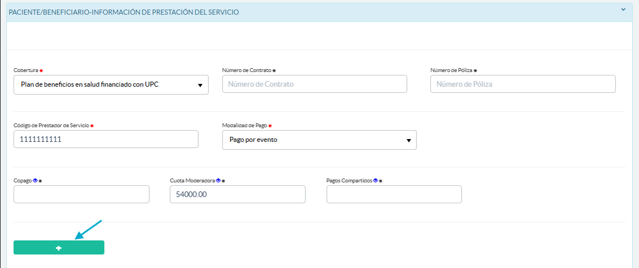The height and width of the screenshot is (268, 639).
Task: Click the Número de Contrato label
Action: click(x=247, y=70)
